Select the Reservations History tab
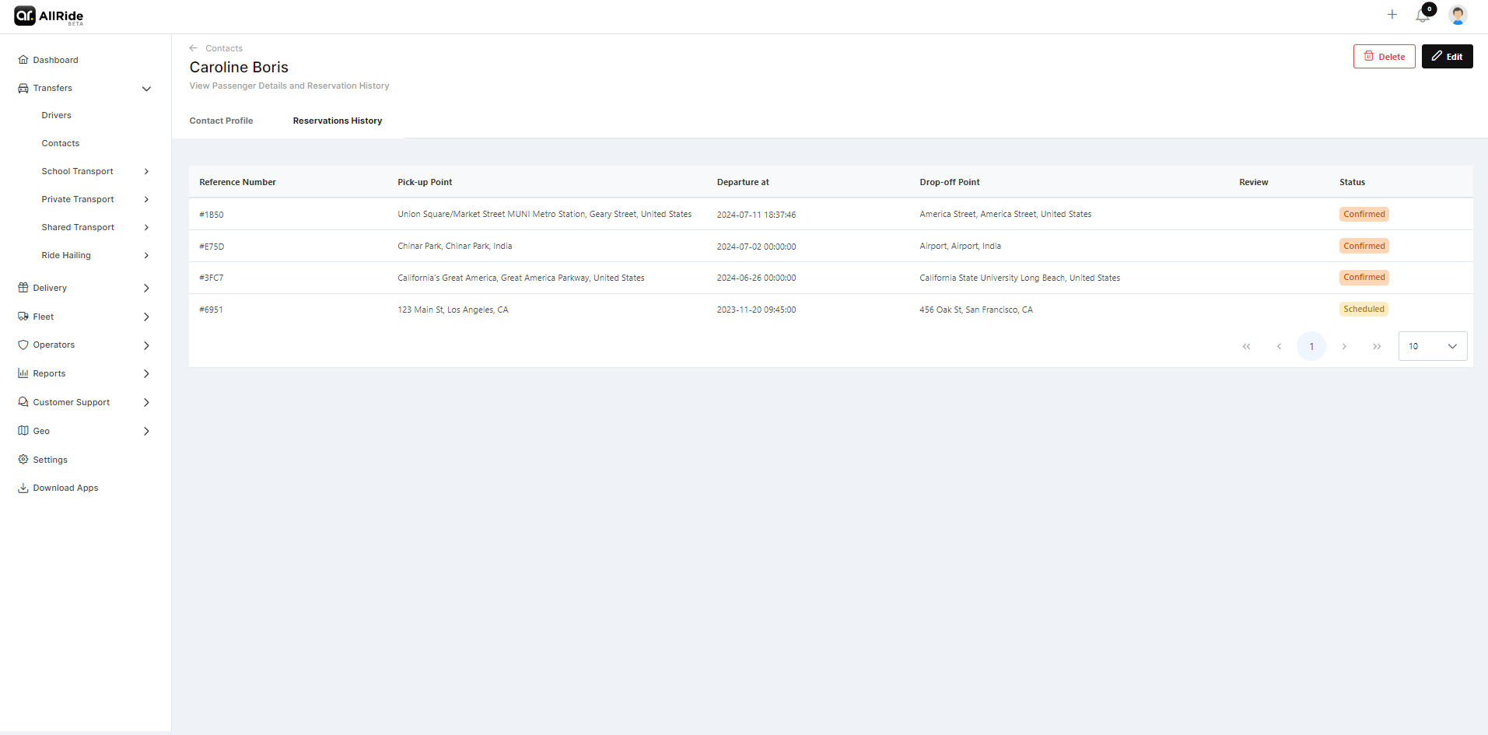 coord(337,121)
